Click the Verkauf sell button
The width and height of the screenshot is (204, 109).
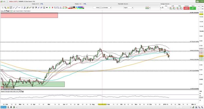[186, 8]
